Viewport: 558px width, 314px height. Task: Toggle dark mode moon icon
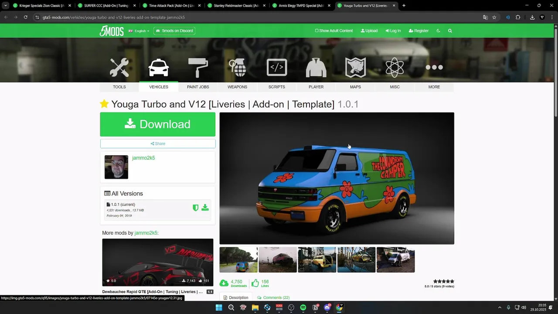(438, 31)
